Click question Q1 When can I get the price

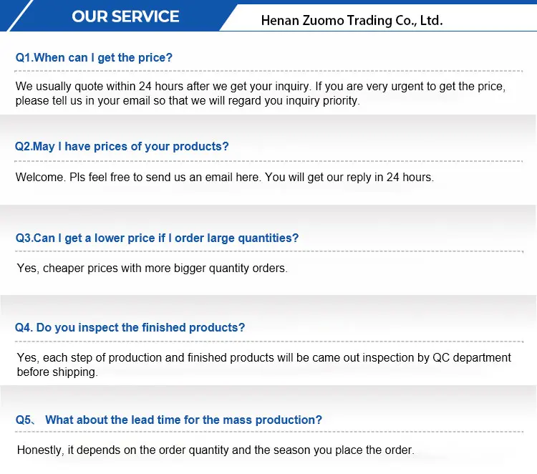pos(94,57)
